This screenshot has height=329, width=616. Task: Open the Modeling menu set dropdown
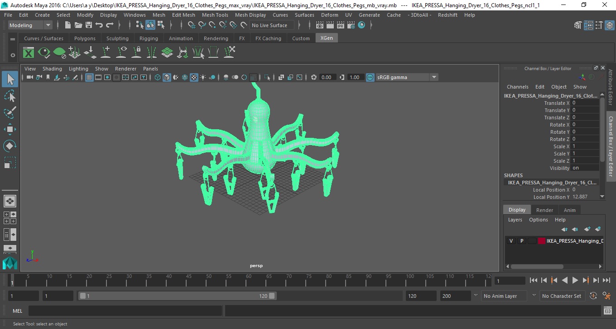pos(30,25)
